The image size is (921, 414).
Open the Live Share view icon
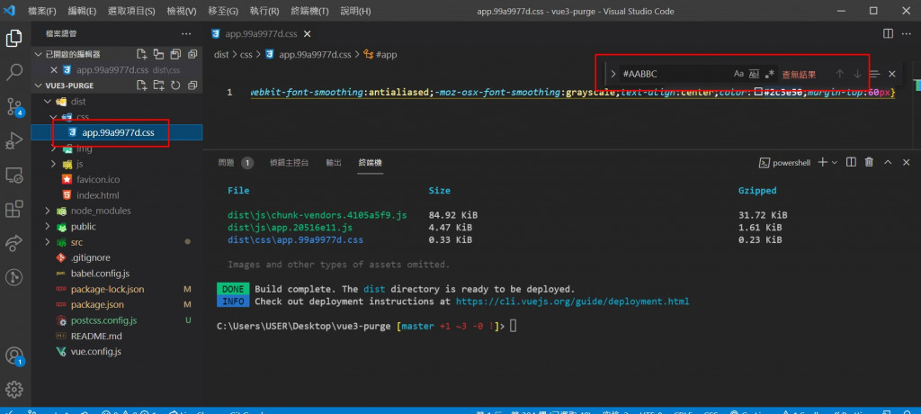[14, 242]
